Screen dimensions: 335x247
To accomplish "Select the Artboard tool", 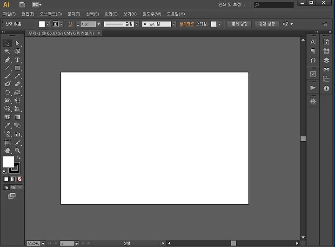I will pyautogui.click(x=7, y=143).
